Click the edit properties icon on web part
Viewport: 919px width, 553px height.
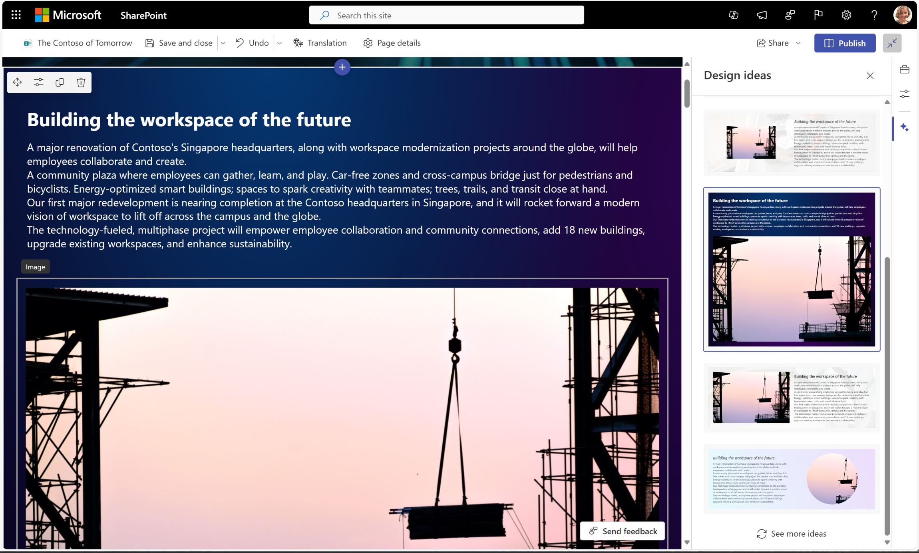click(39, 83)
